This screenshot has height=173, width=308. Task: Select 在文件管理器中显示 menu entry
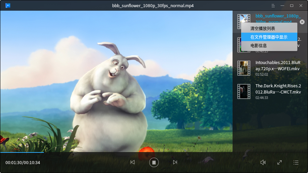[x=269, y=37]
